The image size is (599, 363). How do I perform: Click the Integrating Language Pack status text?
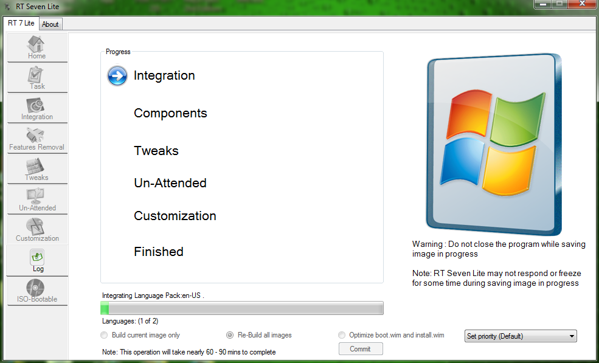pyautogui.click(x=153, y=296)
